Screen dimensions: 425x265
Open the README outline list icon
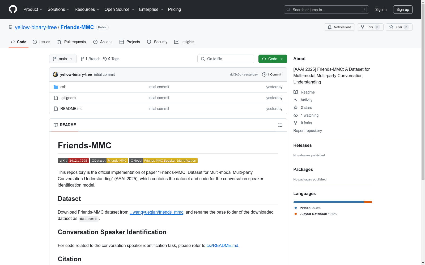tap(280, 125)
